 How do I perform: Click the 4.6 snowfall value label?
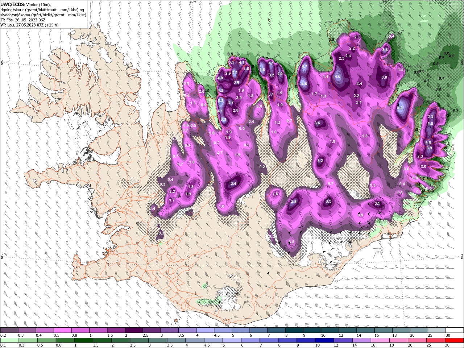[304, 84]
